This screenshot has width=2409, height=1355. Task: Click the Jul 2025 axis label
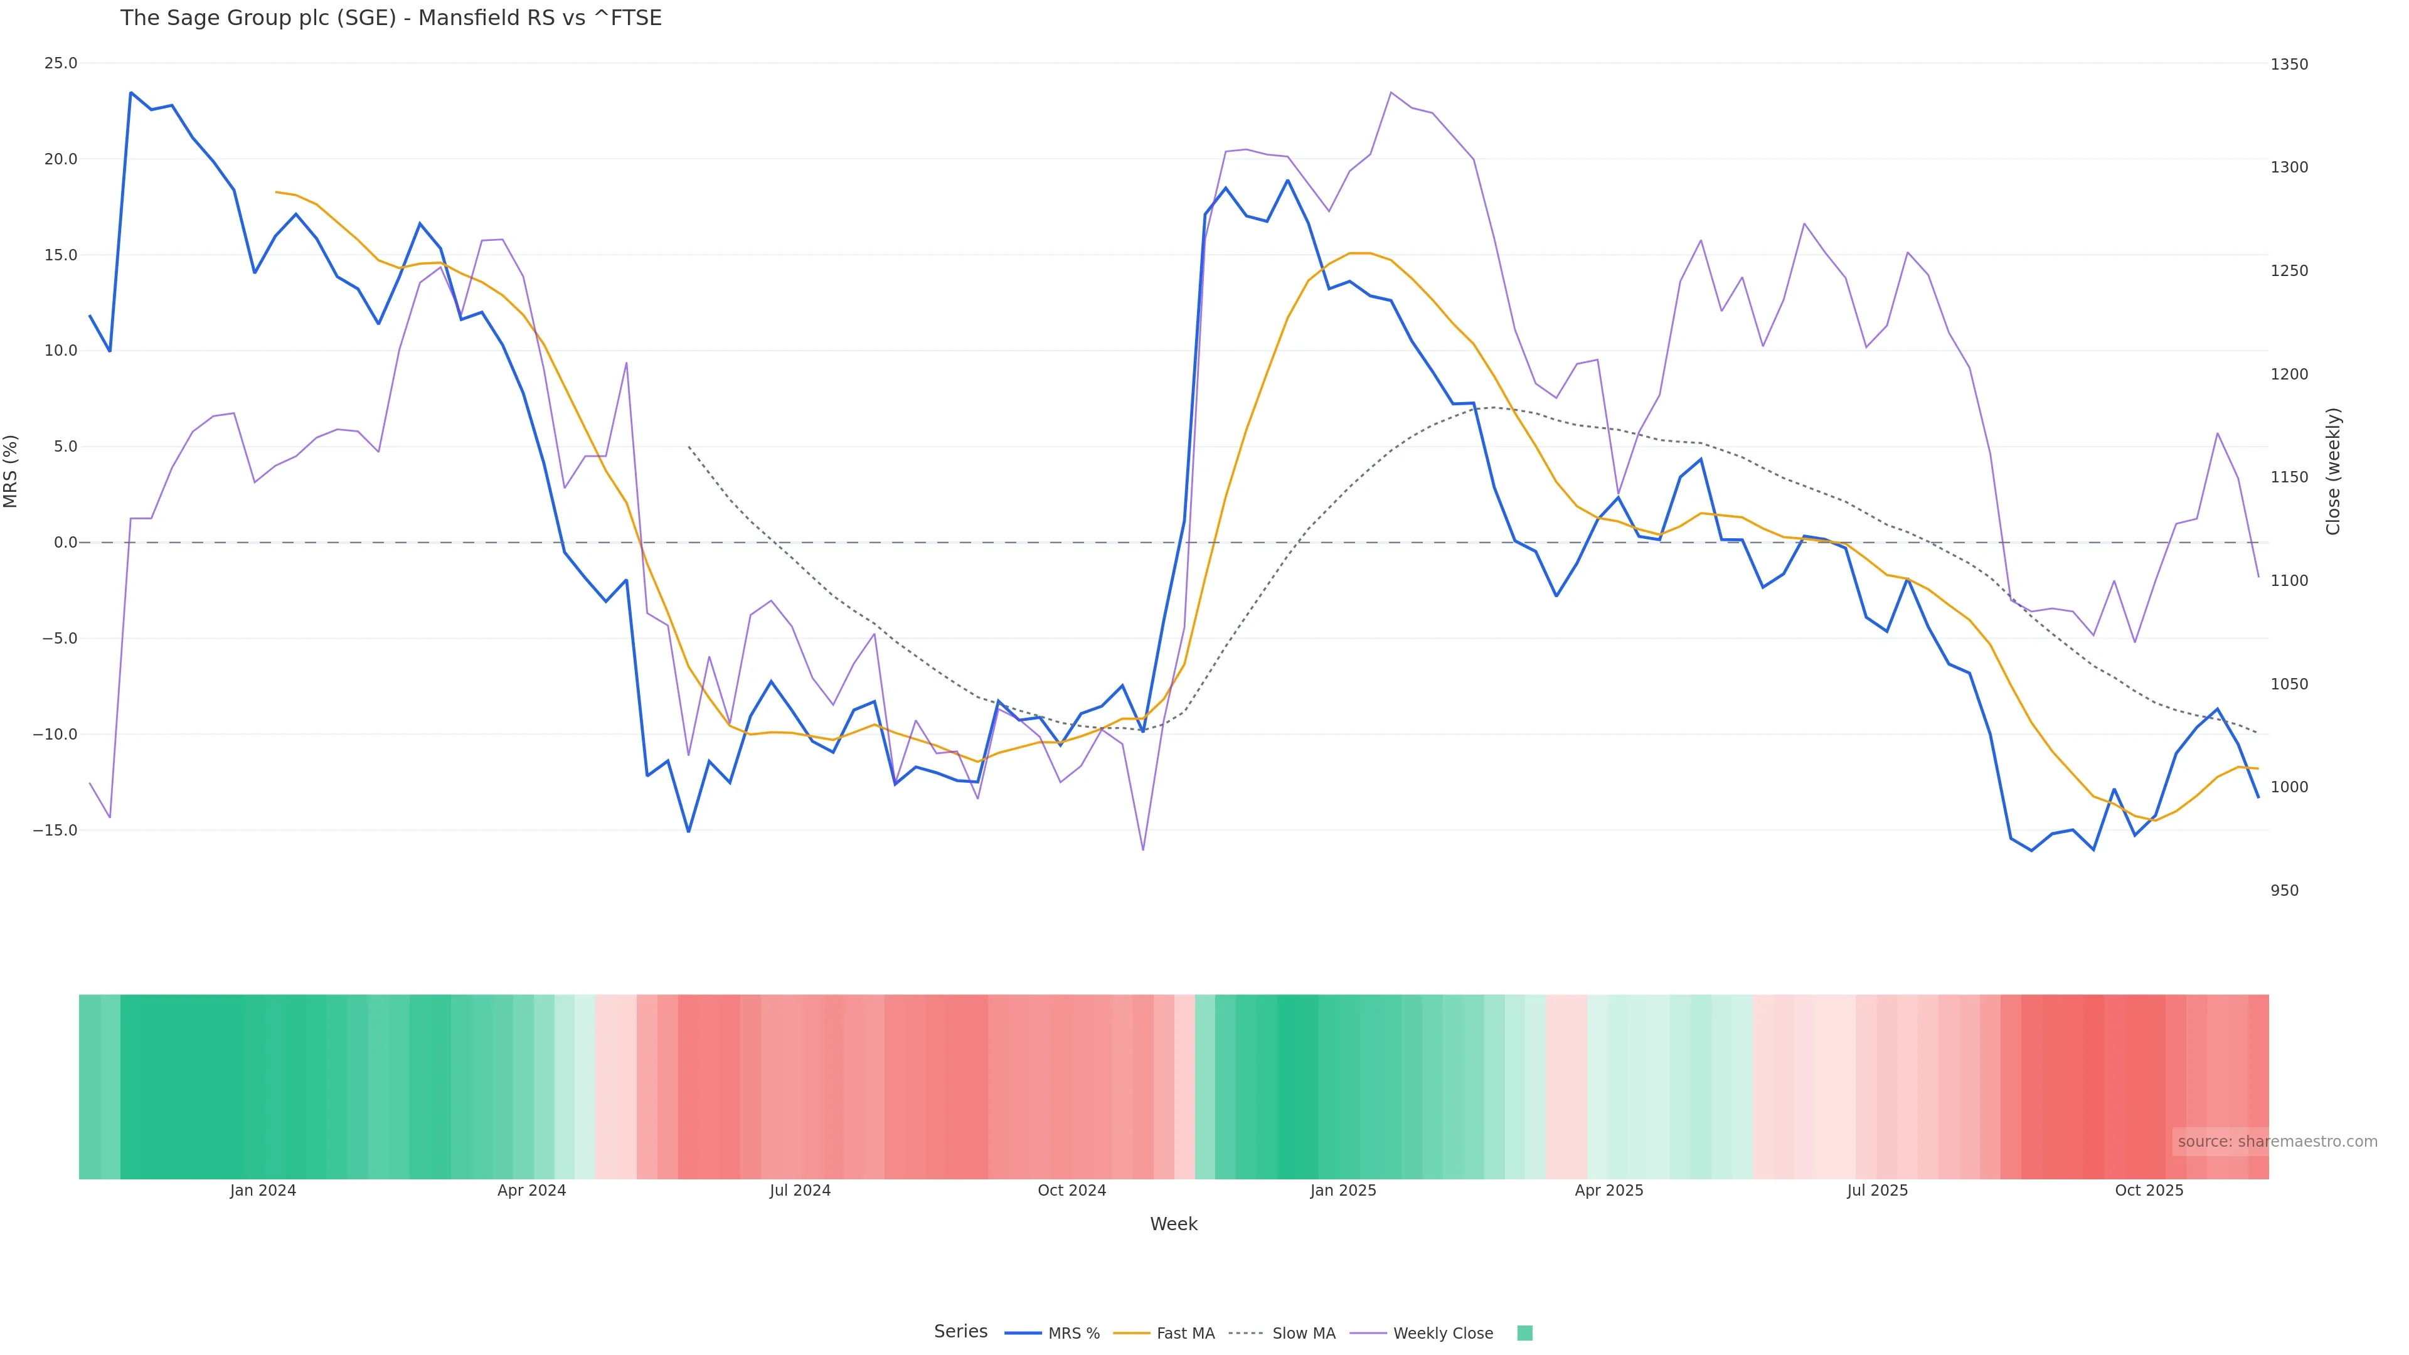click(x=1877, y=1191)
